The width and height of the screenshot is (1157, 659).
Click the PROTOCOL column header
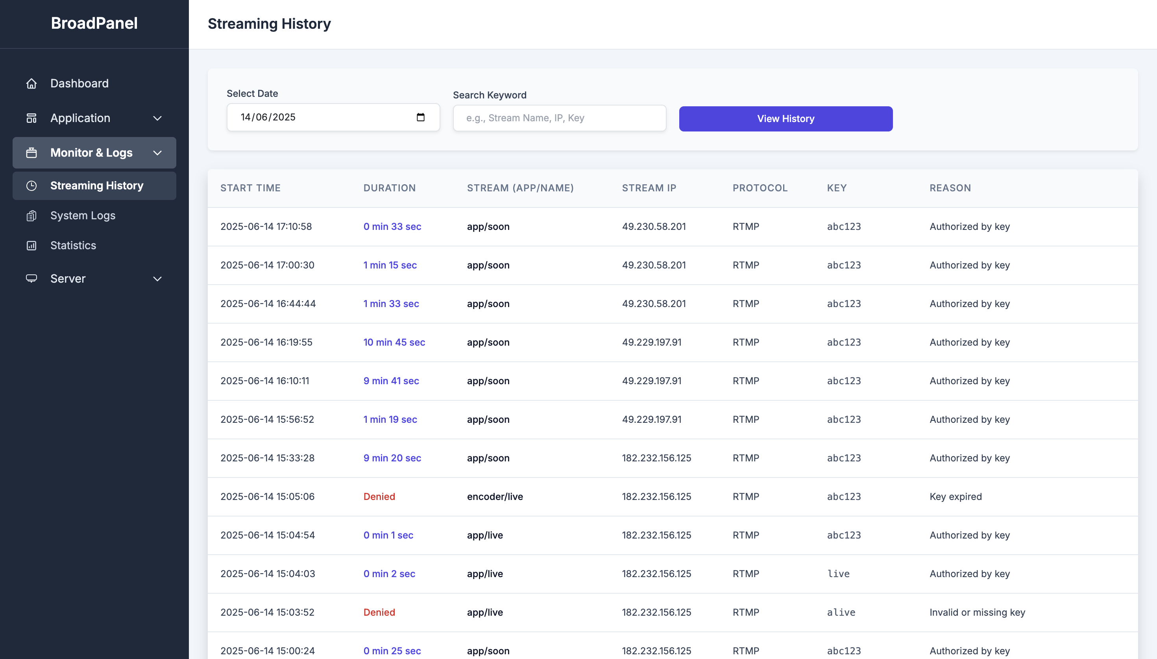point(760,188)
